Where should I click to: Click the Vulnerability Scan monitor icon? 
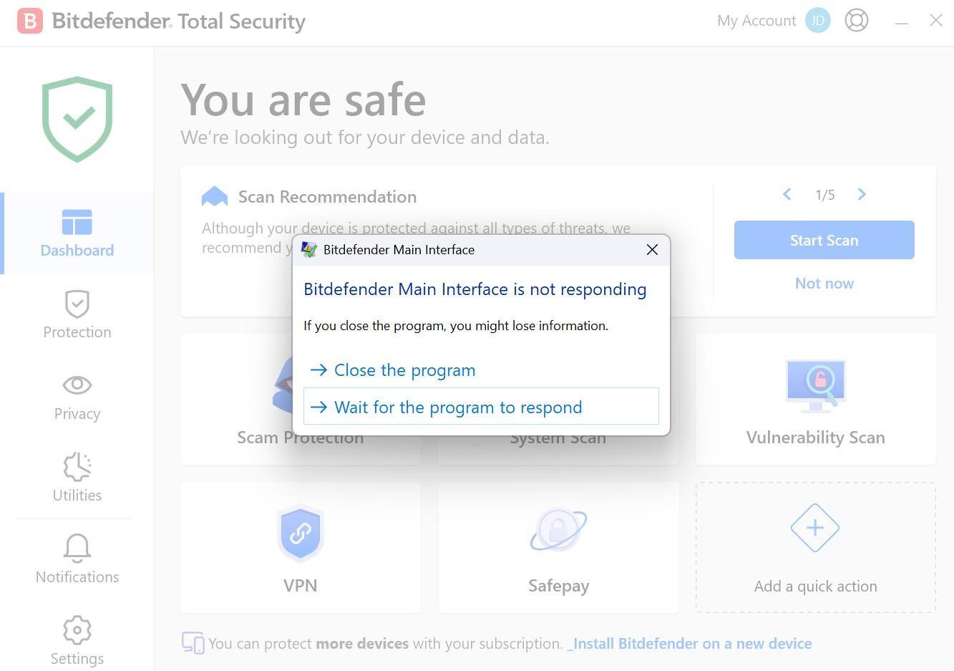pyautogui.click(x=816, y=385)
